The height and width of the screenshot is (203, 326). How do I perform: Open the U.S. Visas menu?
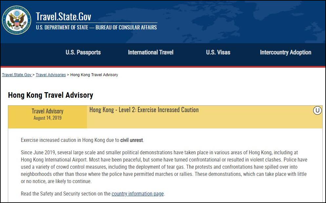(218, 52)
